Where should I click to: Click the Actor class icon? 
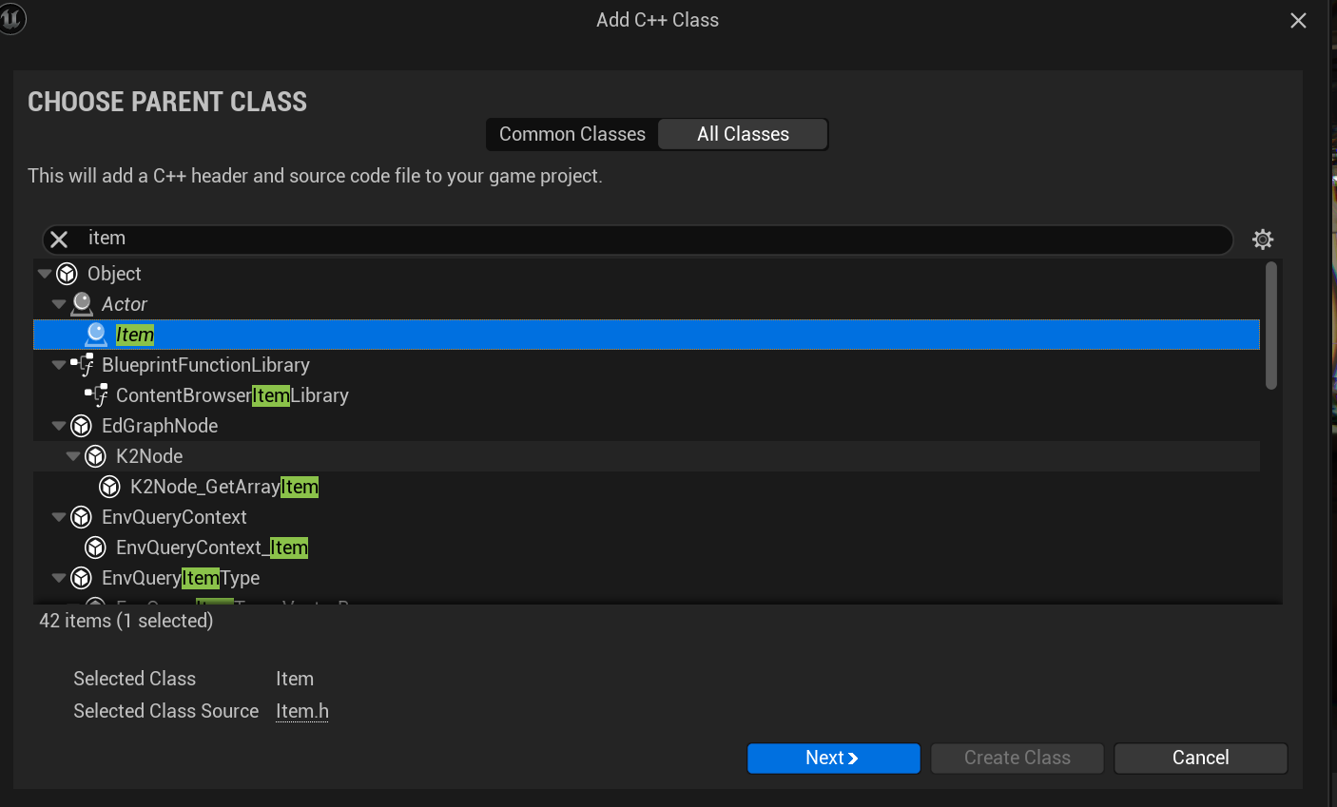click(82, 304)
